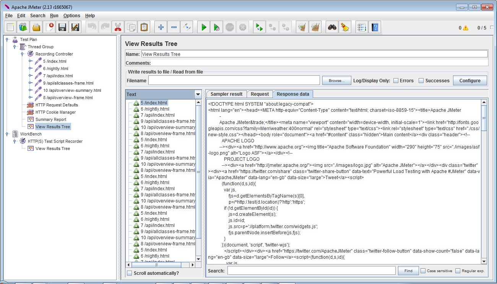Select HTTP Cookie Manager tree item
497x284 pixels.
[x=55, y=112]
